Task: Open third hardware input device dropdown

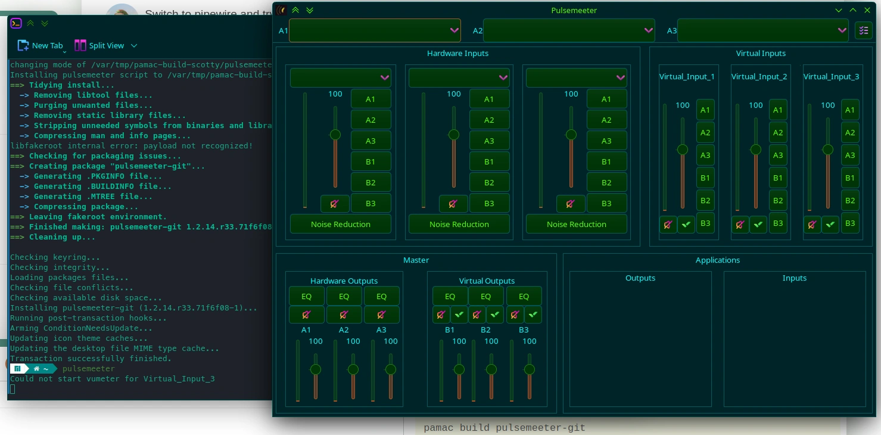Action: 577,77
